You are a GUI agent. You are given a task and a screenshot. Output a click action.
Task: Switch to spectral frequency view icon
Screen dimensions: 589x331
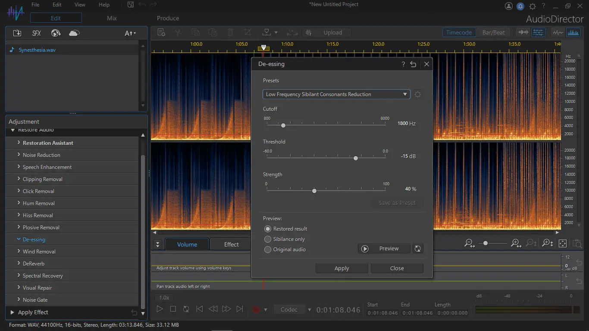point(573,33)
